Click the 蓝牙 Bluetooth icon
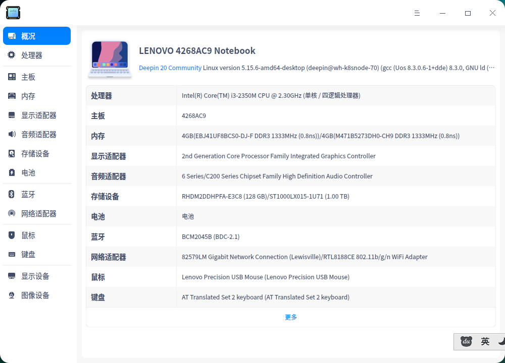 coord(12,194)
